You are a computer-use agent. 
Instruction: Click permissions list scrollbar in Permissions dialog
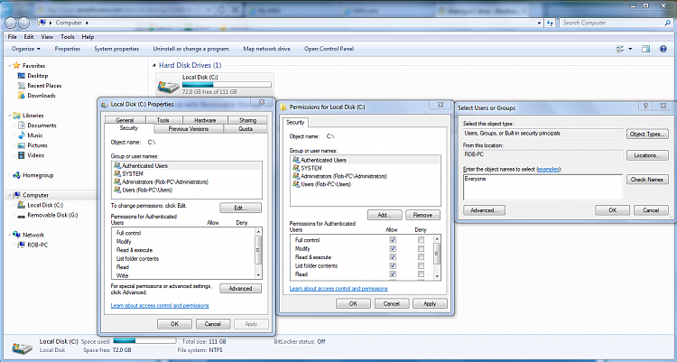point(437,257)
